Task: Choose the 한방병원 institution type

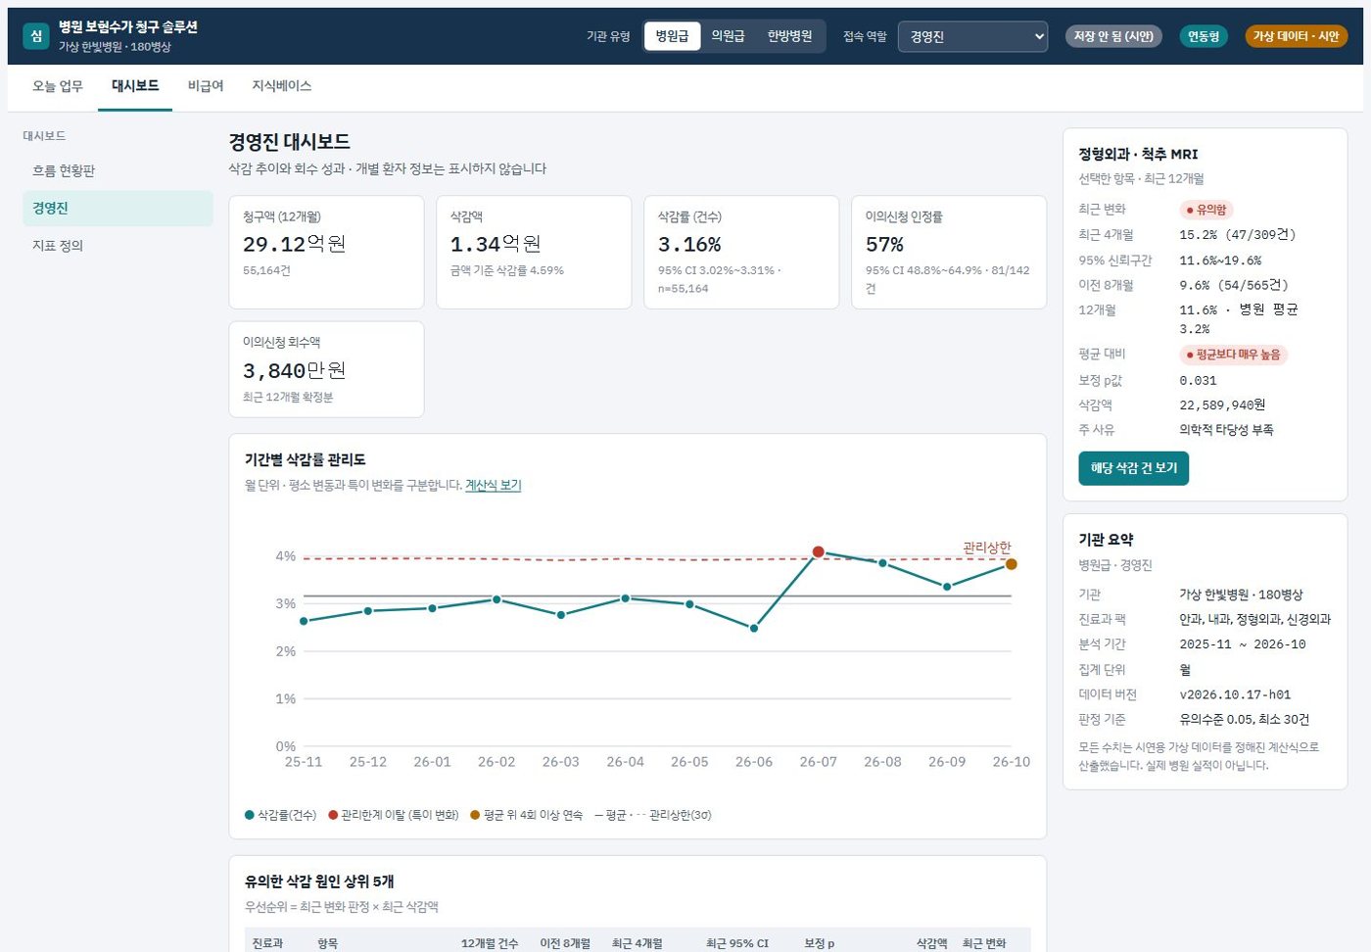Action: (789, 36)
